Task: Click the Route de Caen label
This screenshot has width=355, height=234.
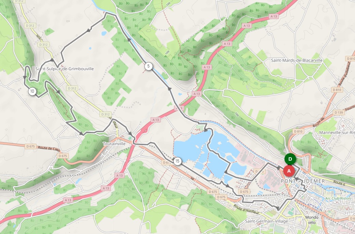Action: 46,148
